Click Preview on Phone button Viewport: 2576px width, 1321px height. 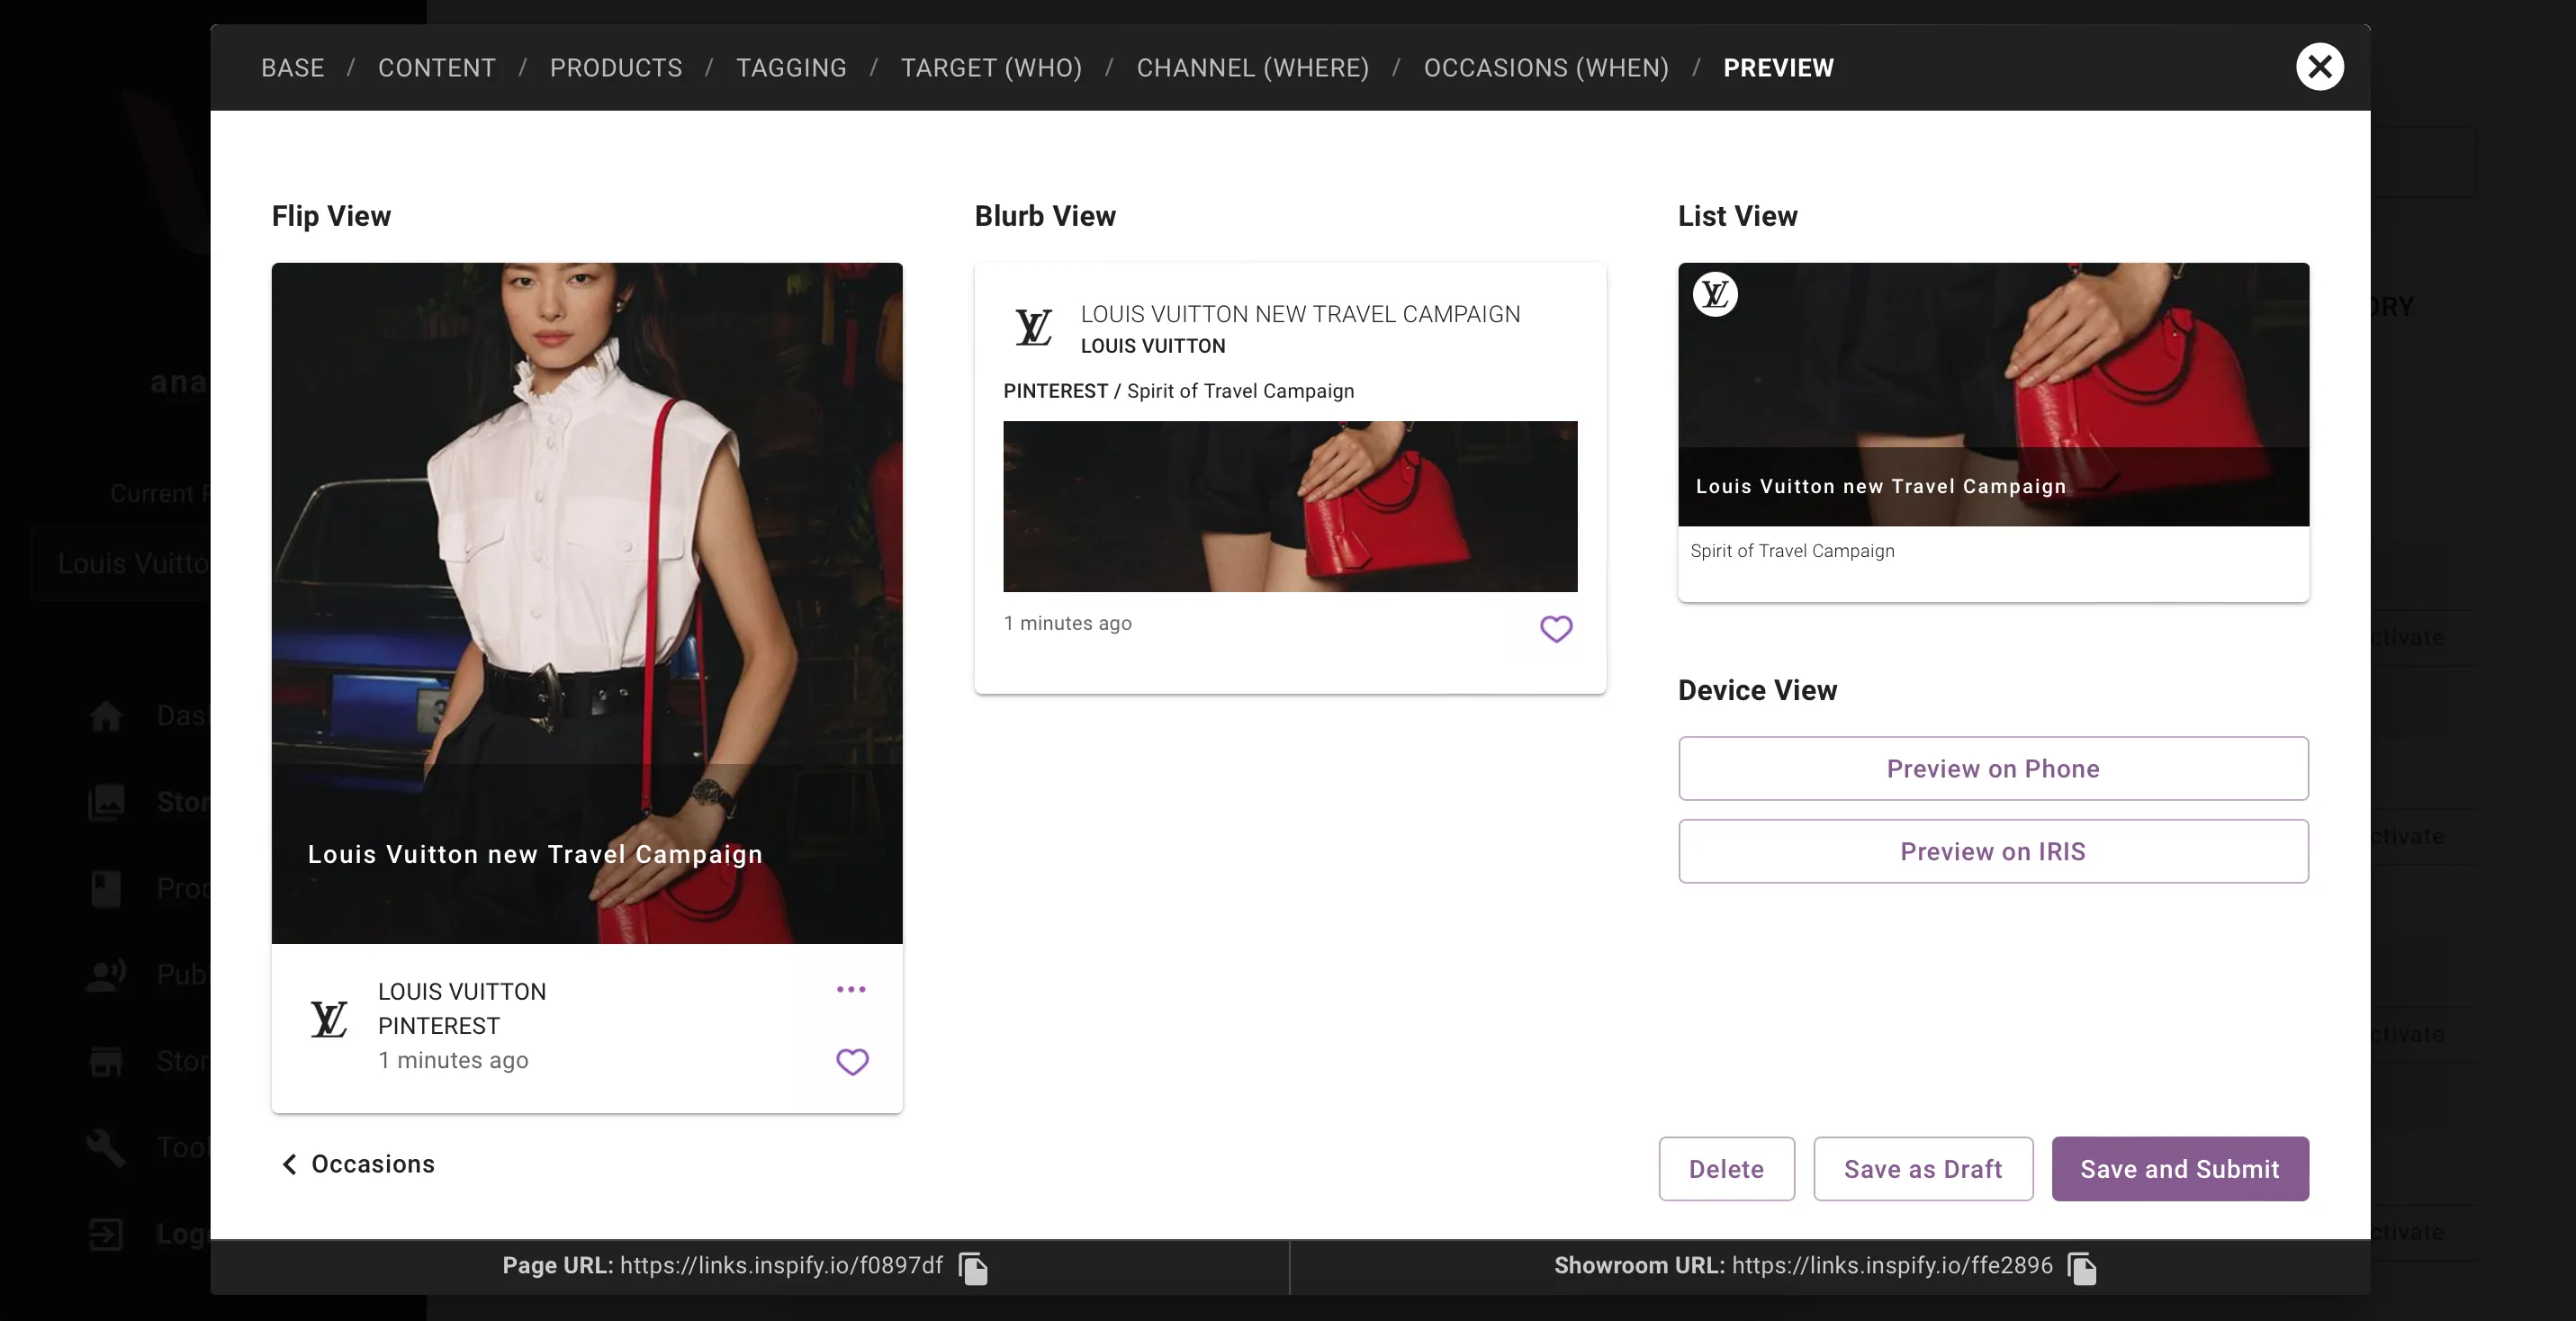(1993, 768)
